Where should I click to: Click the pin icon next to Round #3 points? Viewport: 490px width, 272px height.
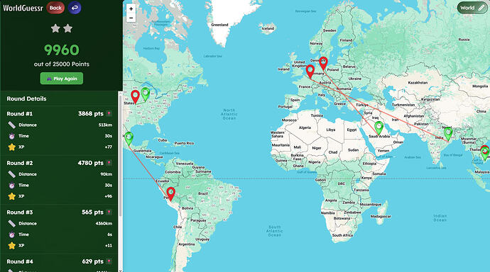coord(109,212)
